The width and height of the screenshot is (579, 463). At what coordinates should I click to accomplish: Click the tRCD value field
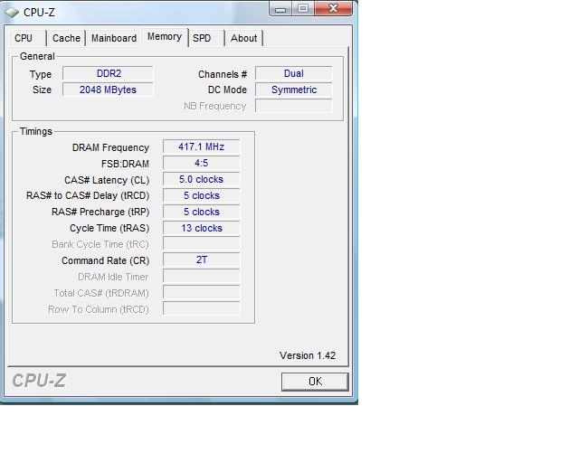click(201, 195)
